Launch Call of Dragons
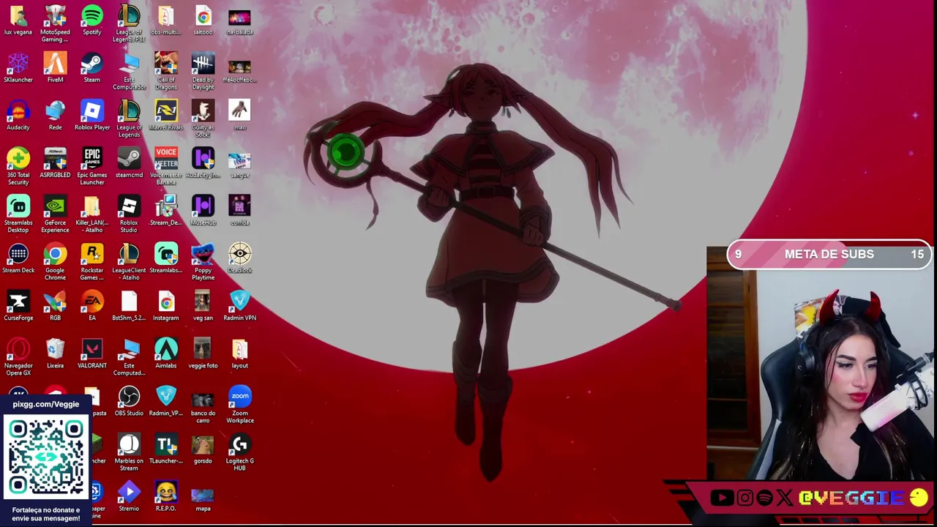This screenshot has height=527, width=937. tap(165, 71)
